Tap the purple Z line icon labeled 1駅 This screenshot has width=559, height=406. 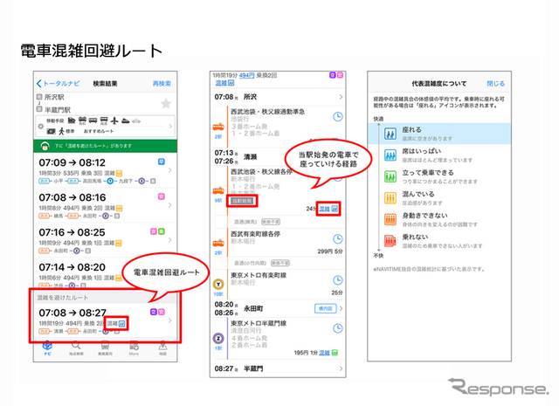pyautogui.click(x=218, y=338)
